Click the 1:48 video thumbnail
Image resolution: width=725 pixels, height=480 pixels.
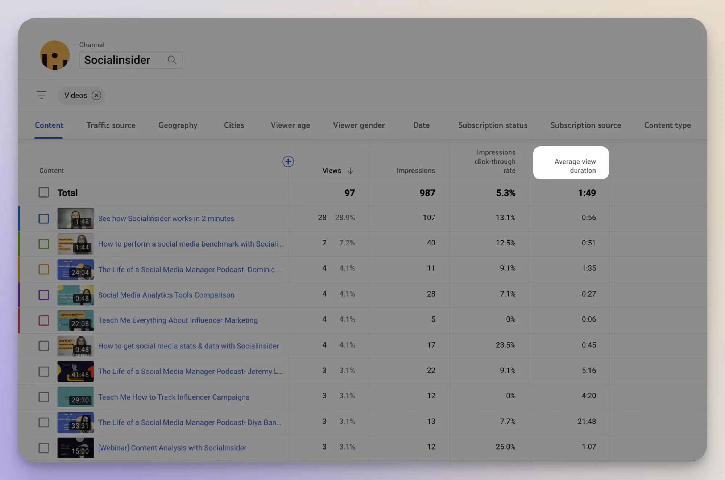pyautogui.click(x=75, y=219)
